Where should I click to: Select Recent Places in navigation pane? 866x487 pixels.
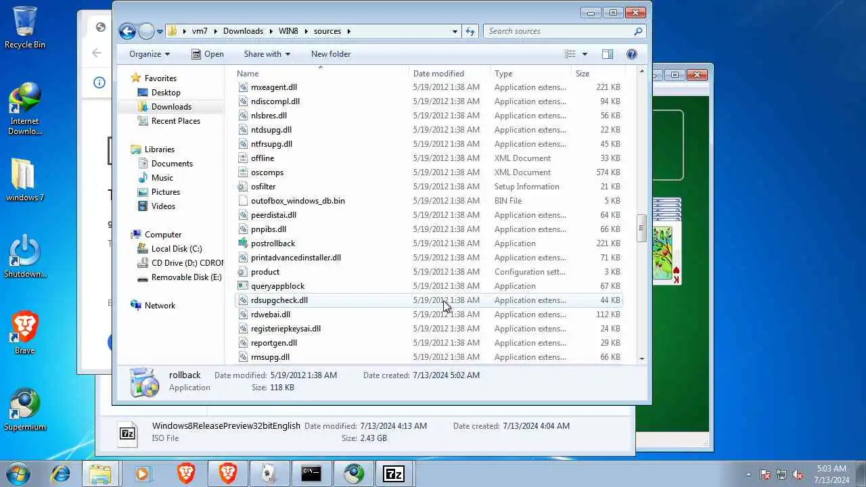pyautogui.click(x=176, y=121)
